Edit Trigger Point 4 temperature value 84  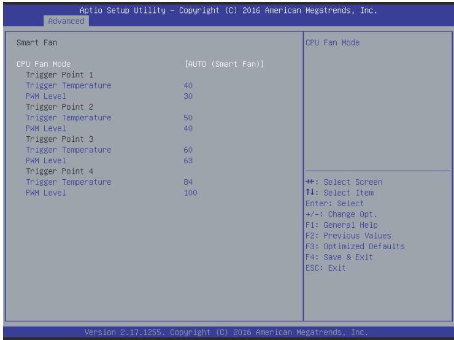tap(188, 182)
